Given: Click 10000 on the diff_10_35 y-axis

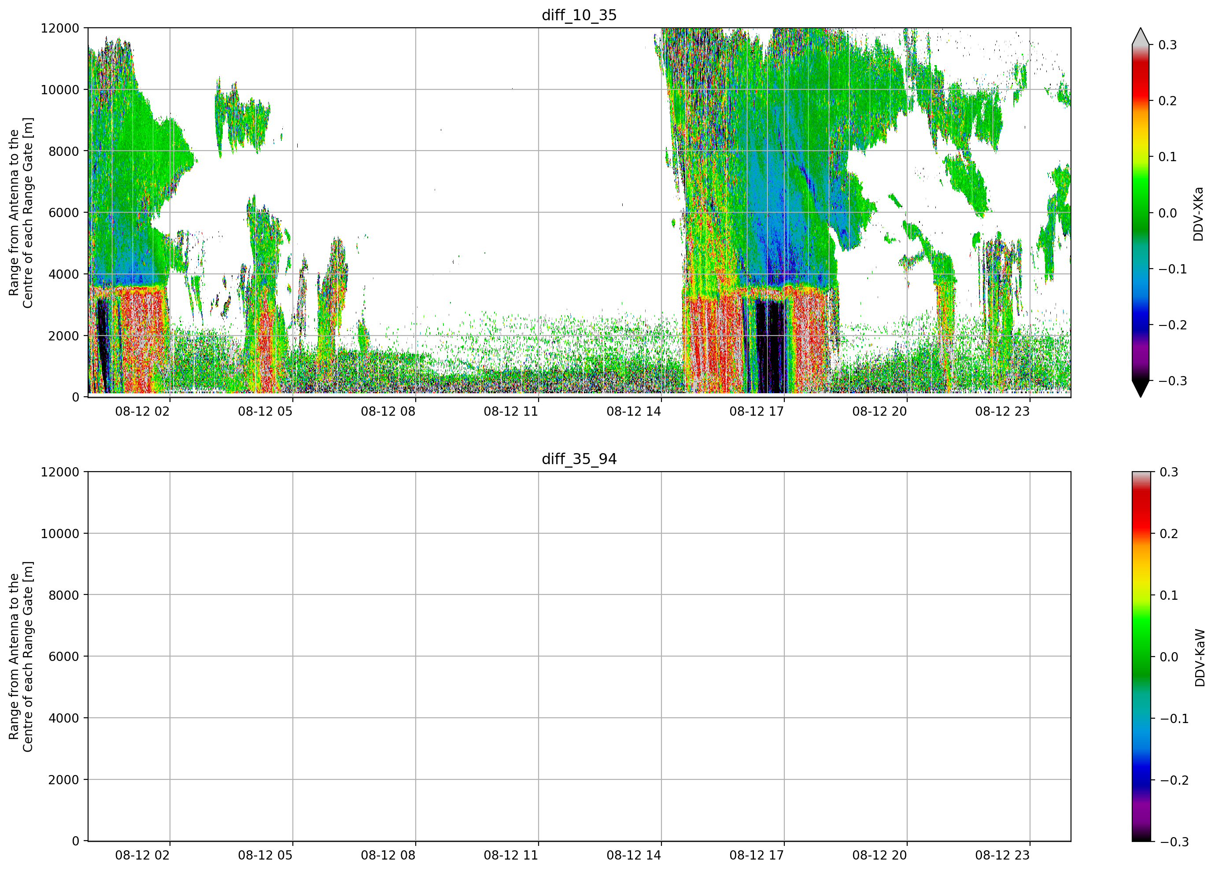Looking at the screenshot, I should click(x=60, y=89).
